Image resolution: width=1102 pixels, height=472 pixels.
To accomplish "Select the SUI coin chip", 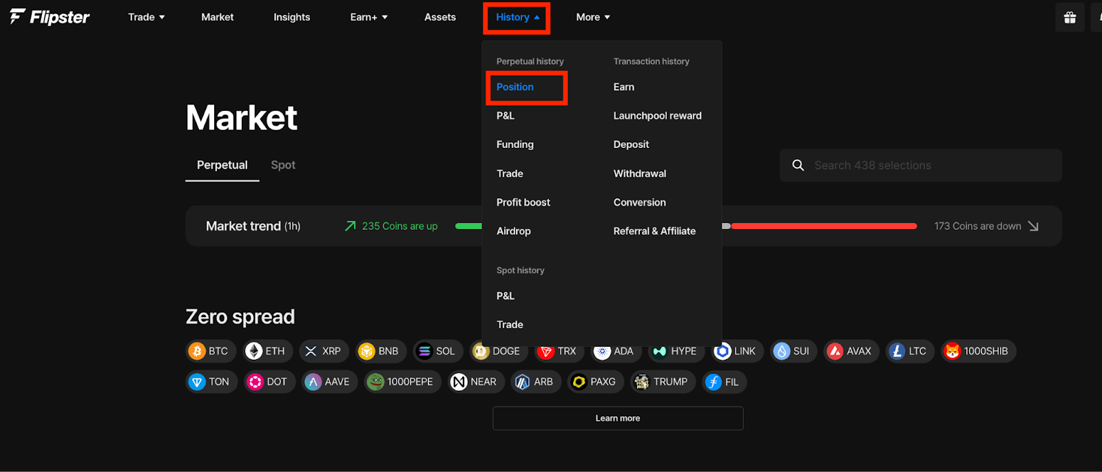I will click(x=793, y=351).
